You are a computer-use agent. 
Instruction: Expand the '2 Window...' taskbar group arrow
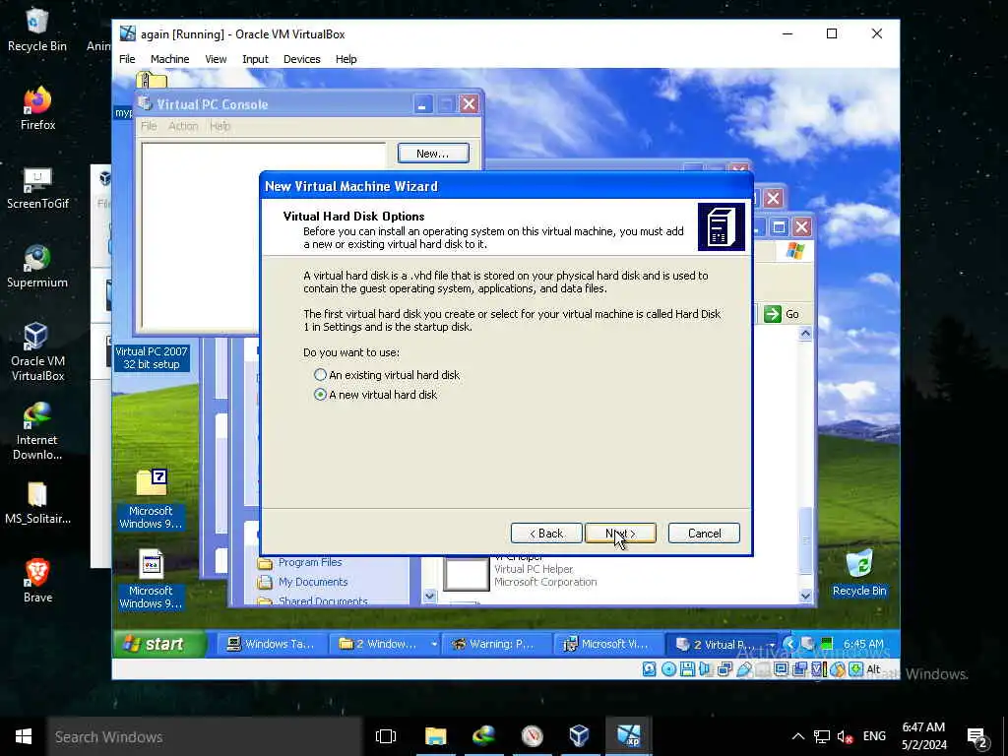434,644
